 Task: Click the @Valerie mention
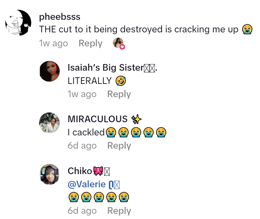[x=90, y=184]
